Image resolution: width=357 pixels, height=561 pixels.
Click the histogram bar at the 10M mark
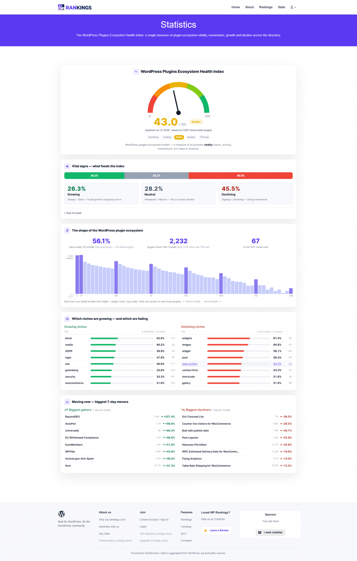point(291,291)
